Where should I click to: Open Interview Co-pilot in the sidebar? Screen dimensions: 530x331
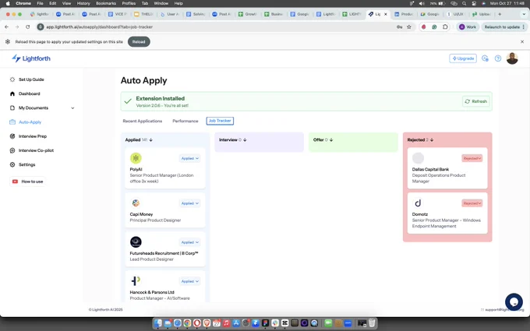[x=36, y=150]
